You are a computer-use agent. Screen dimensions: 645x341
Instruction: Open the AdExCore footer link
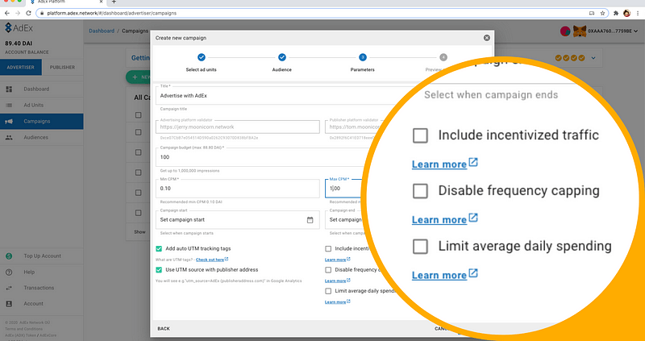coord(48,335)
